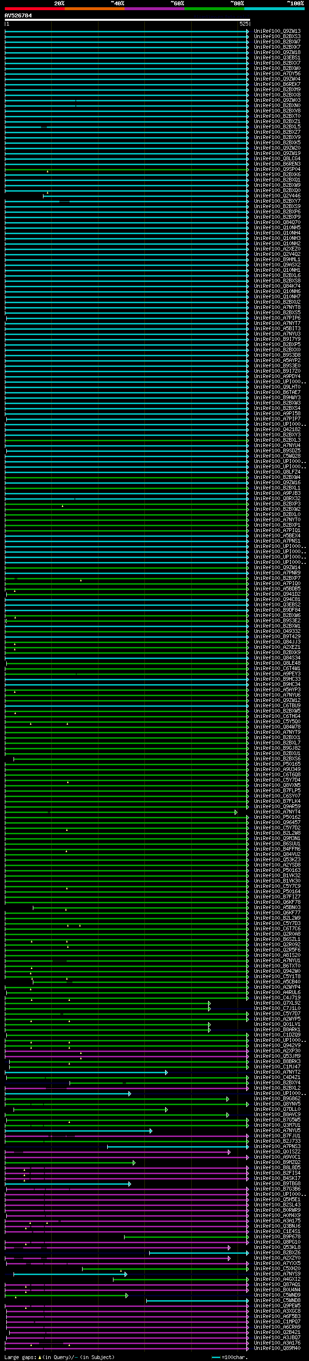Viewport: 309px width, 1361px height.
Task: Select hit UniRef100_B2BXL5
Action: 277,127
